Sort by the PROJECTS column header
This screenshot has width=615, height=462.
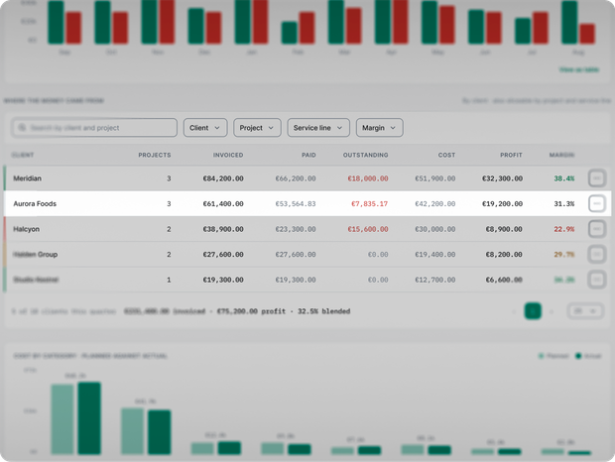click(x=155, y=156)
